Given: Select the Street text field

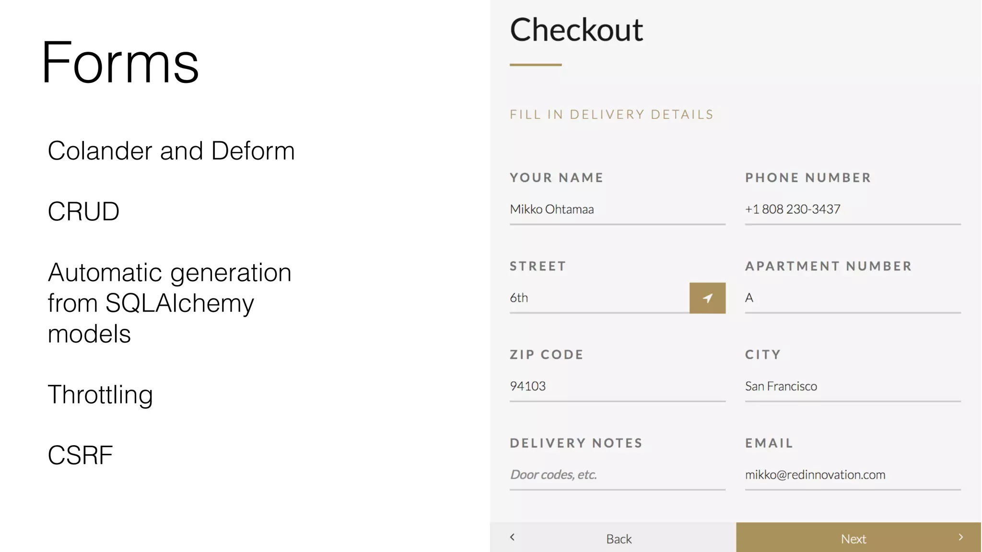Looking at the screenshot, I should [599, 298].
